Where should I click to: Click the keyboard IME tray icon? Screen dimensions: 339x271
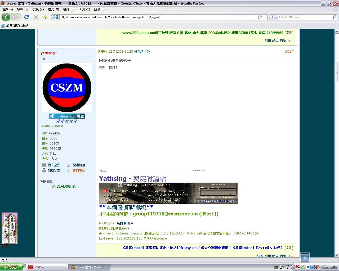click(276, 267)
